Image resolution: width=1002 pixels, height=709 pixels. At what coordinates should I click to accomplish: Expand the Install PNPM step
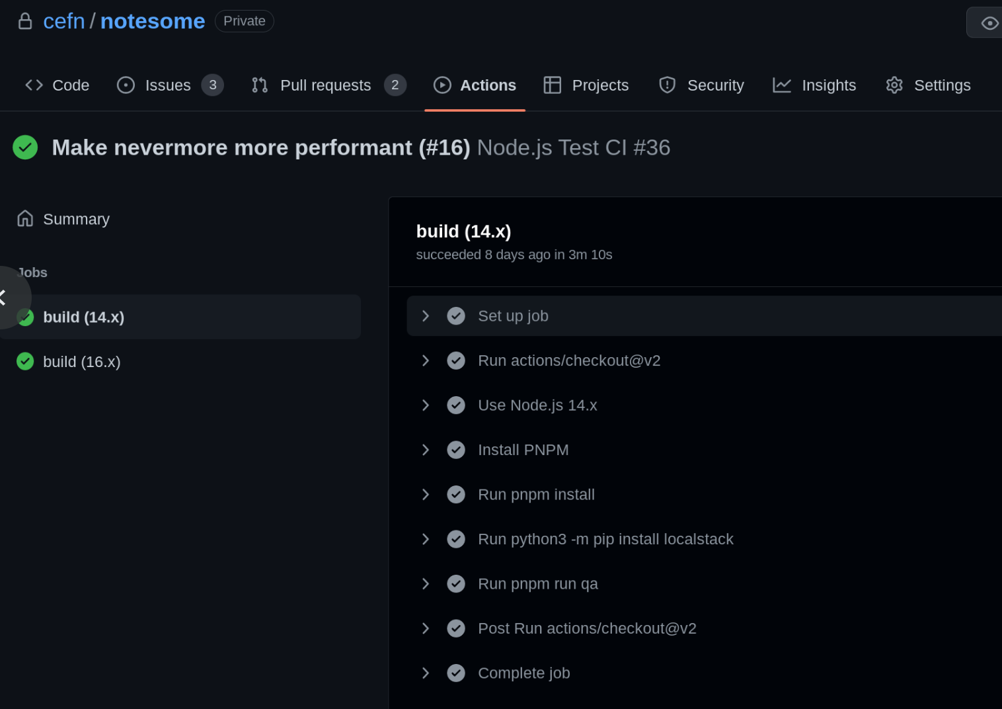pos(426,450)
